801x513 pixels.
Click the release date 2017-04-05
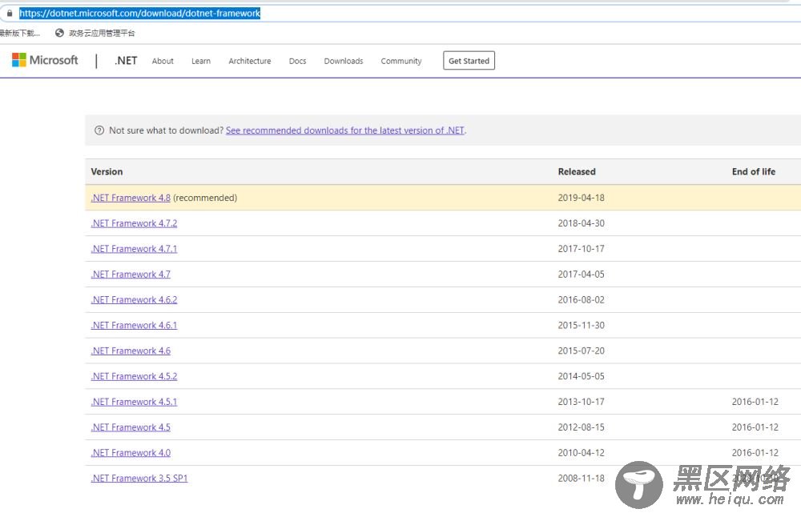581,275
